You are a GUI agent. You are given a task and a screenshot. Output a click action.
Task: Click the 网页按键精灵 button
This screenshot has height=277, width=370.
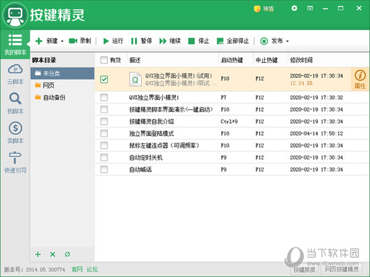point(342,269)
